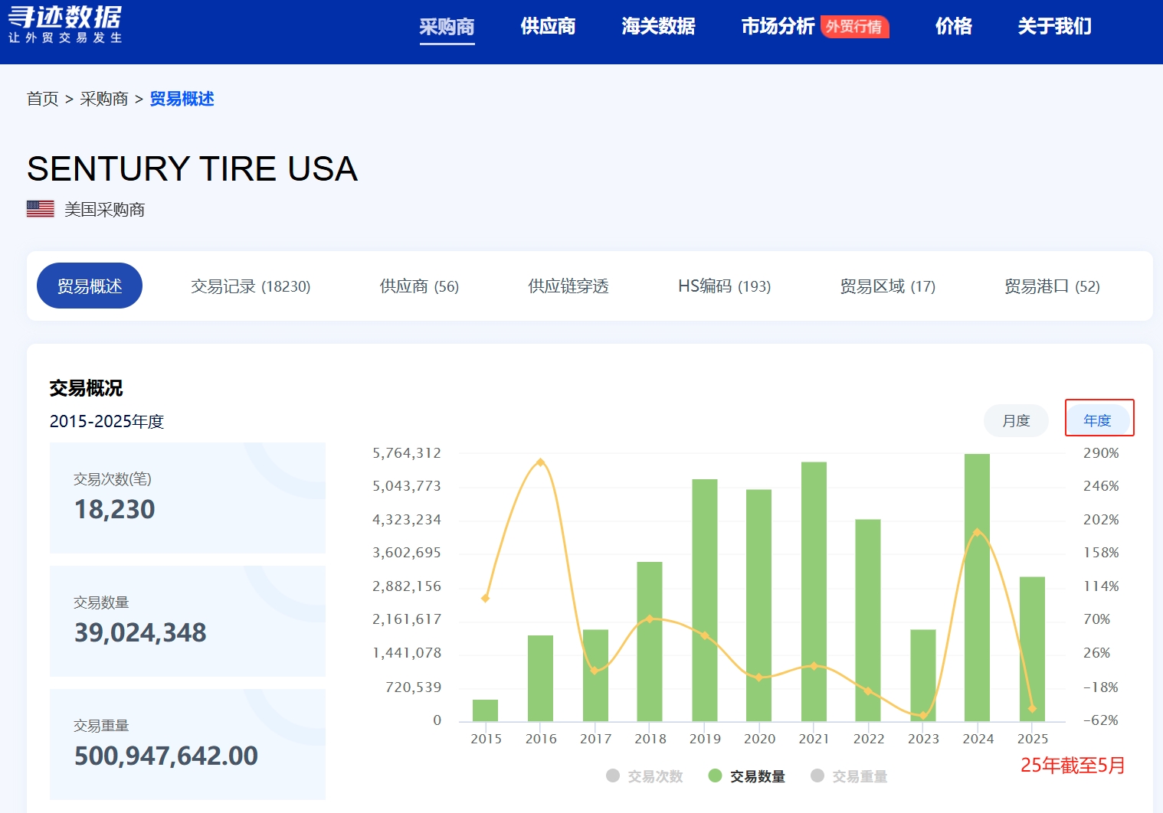Click the 交易次数 18,230 card
1163x813 pixels.
(188, 498)
